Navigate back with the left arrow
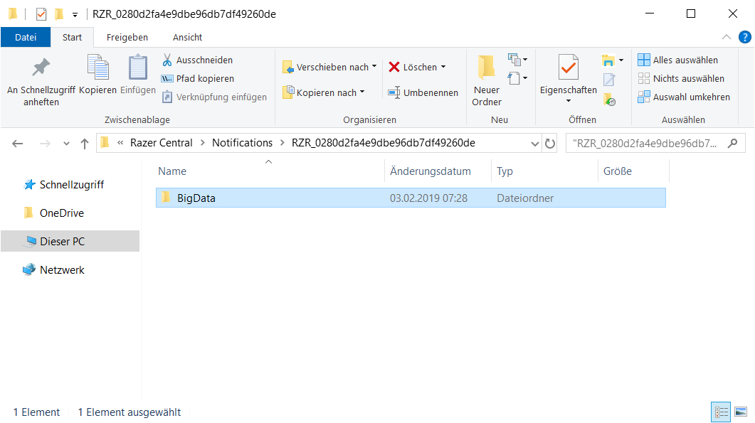755x423 pixels. coord(17,143)
